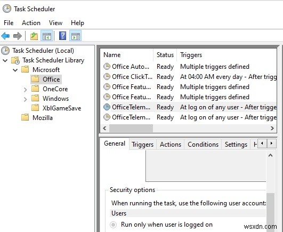The width and height of the screenshot is (283, 232).
Task: Click the Users account field
Action: pos(188,213)
